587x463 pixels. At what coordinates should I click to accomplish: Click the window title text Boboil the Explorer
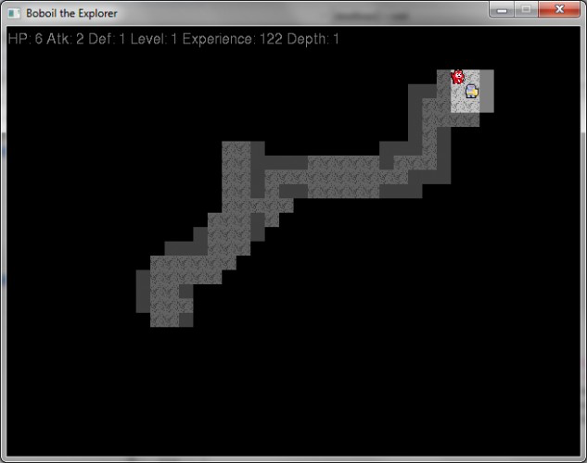71,14
